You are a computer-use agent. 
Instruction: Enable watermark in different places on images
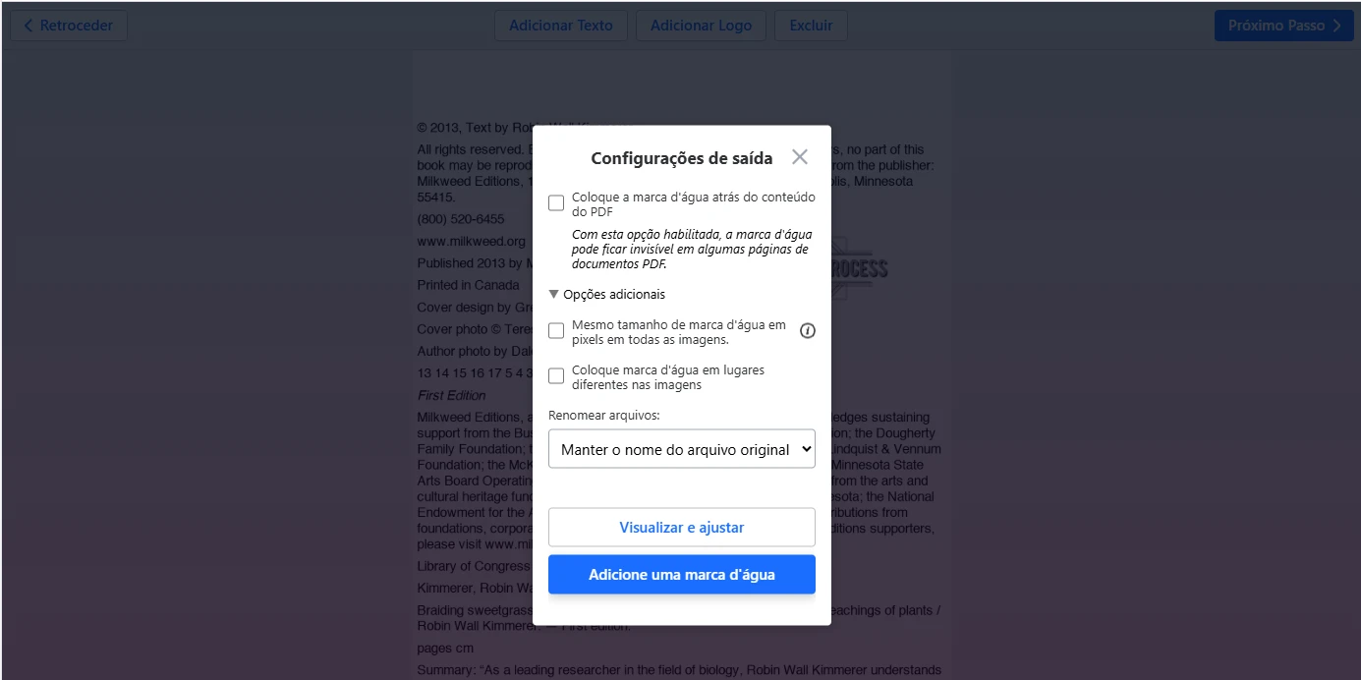point(556,375)
